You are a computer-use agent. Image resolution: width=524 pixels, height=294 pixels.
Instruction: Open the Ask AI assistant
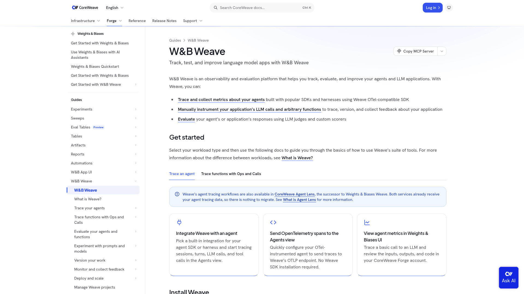tap(509, 277)
